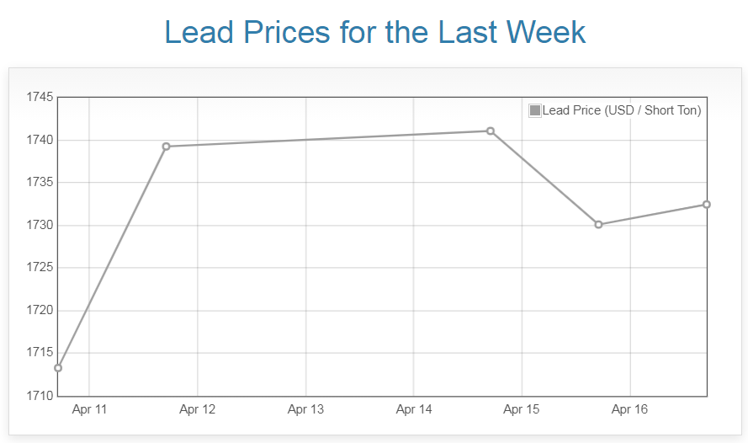The image size is (748, 443).
Task: Select the Apr 14 date label
Action: (x=414, y=410)
